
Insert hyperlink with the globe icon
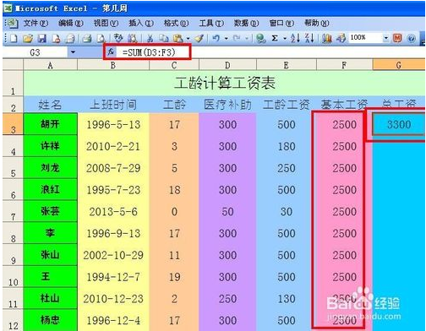[x=261, y=38]
